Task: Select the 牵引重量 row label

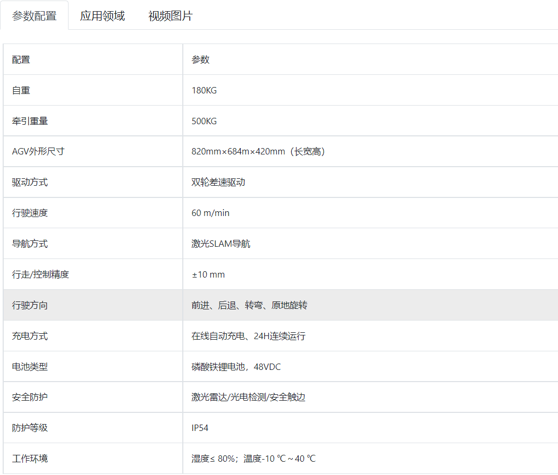Action: (30, 121)
